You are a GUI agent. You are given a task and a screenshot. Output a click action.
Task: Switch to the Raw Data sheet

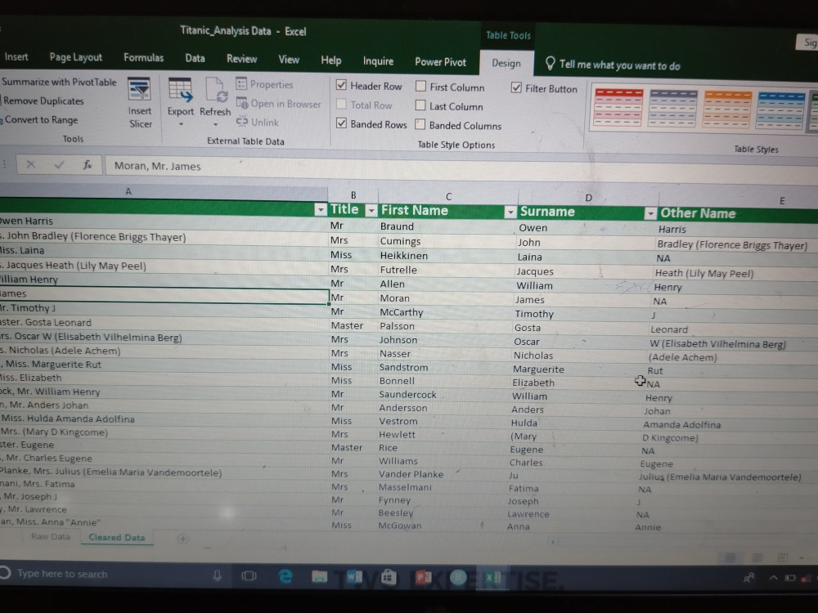tap(51, 536)
